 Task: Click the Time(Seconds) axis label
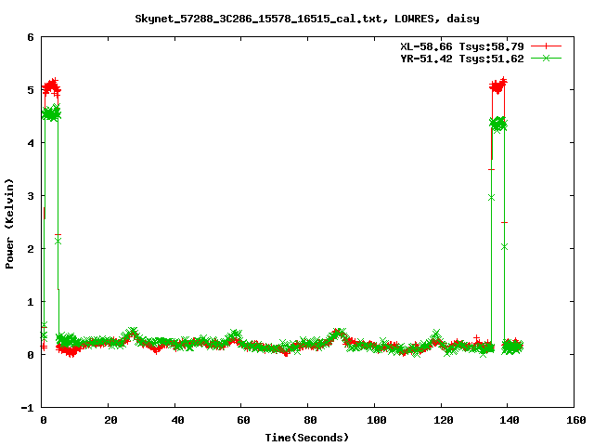click(x=307, y=438)
